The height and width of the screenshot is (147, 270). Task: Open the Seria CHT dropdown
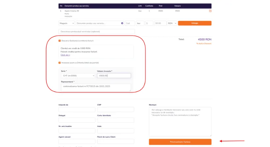point(78,76)
